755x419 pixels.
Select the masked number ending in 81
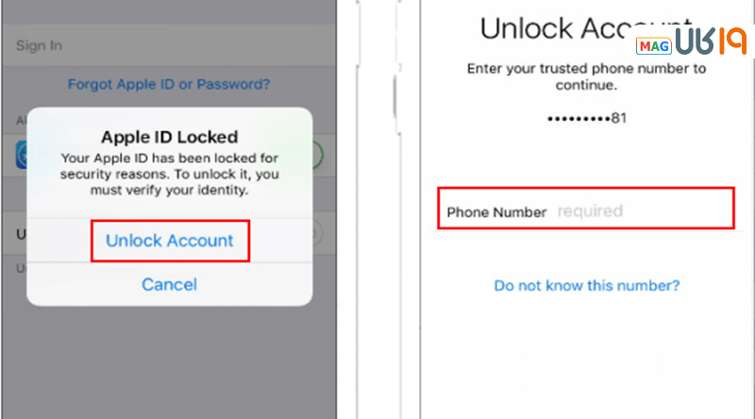[588, 119]
